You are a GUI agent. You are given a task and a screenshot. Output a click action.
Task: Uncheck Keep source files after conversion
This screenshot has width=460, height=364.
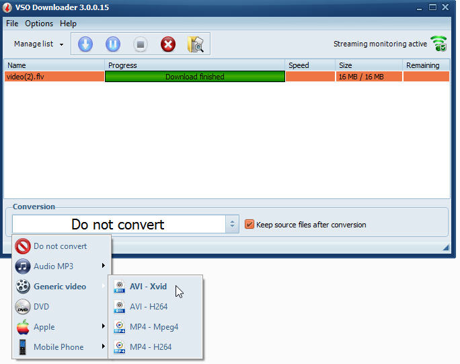point(250,225)
